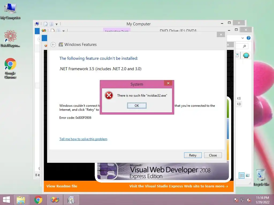The image size is (274, 205).
Task: Click My Computer window system icon
Action: [37, 24]
